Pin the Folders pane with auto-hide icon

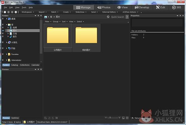coord(38,15)
